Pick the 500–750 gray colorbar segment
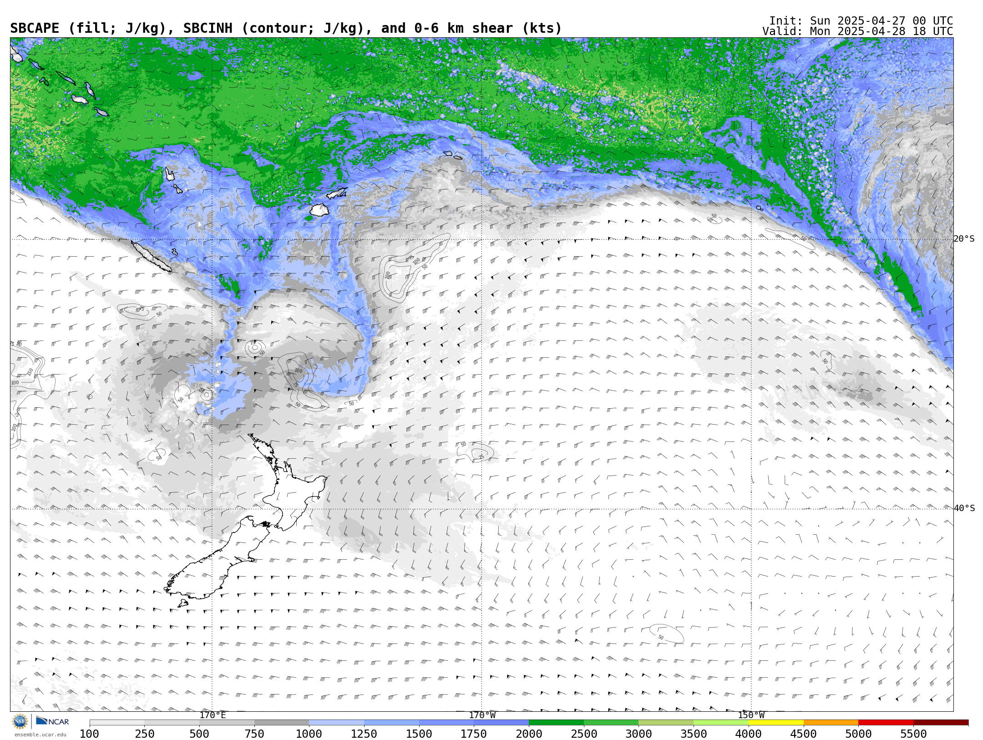Screen dimensions: 983x740 [227, 723]
